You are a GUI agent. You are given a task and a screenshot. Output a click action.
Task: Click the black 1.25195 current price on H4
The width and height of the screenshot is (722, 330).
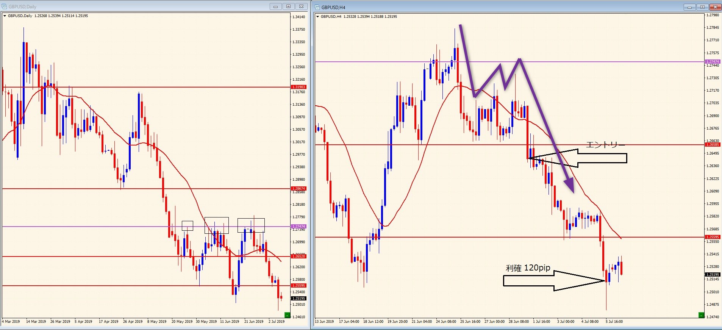coord(713,275)
